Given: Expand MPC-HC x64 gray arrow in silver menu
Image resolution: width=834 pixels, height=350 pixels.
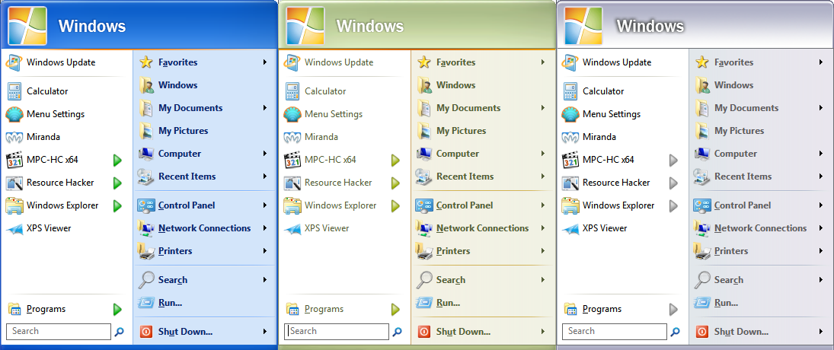Looking at the screenshot, I should [673, 160].
